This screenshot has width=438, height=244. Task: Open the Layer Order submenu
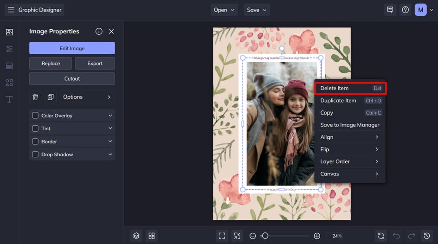[350, 161]
